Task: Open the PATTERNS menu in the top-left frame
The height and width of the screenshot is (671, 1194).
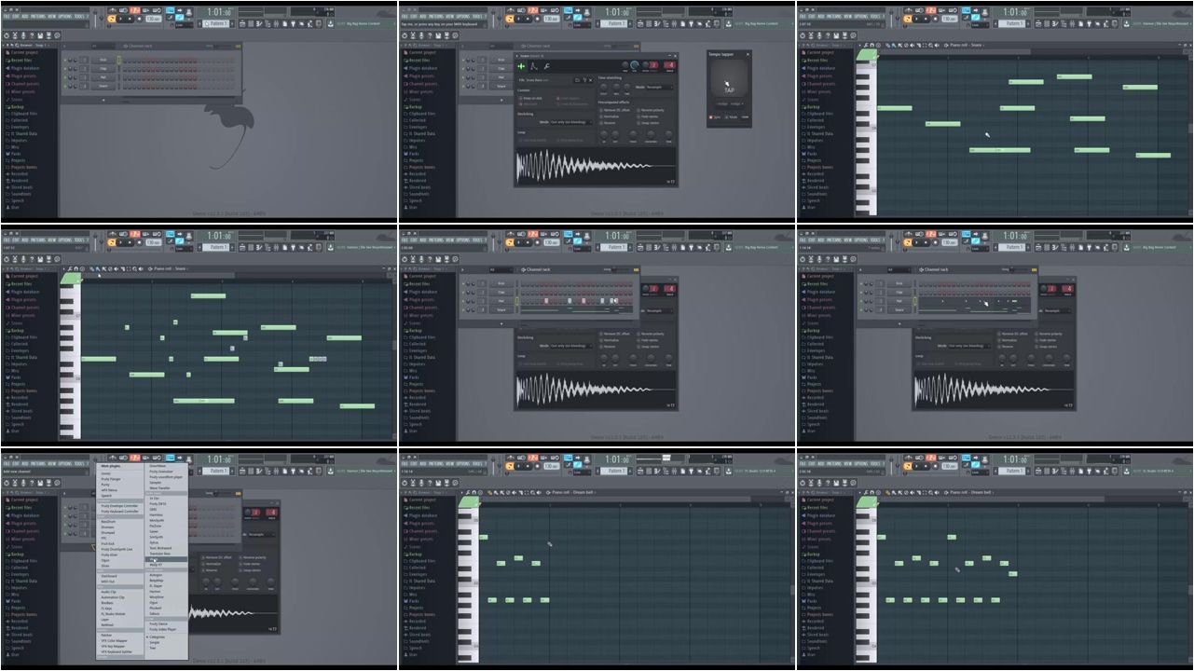Action: coord(38,16)
